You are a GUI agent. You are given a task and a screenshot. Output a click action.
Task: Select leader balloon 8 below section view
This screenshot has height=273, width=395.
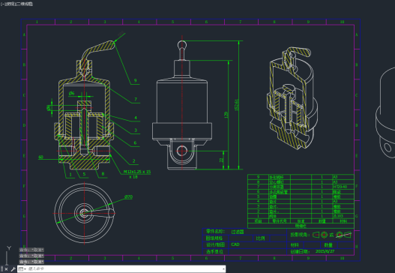click(103, 174)
